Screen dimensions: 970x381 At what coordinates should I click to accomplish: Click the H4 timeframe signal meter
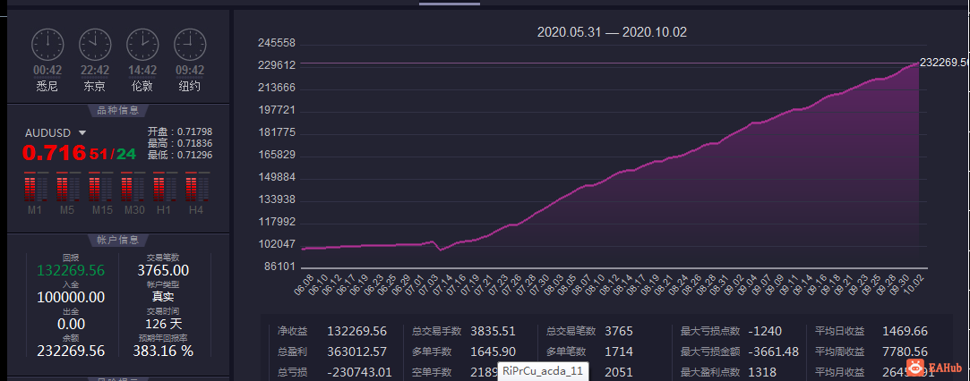pyautogui.click(x=196, y=187)
